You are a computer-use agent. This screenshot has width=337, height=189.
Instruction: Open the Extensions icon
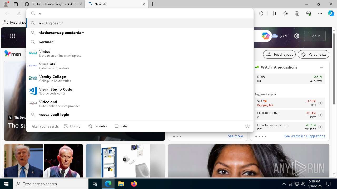click(261, 13)
